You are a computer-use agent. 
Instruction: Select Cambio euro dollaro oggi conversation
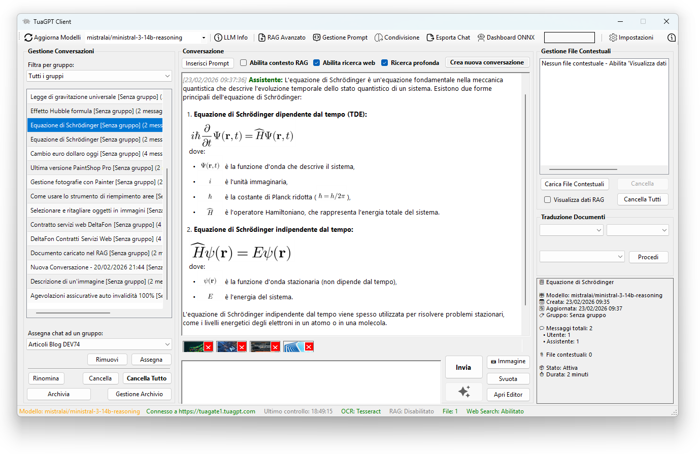[x=95, y=154]
